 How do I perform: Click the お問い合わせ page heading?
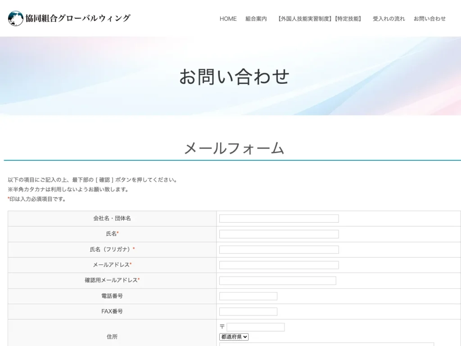coord(234,77)
